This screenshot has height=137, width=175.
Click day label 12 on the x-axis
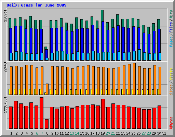[x=67, y=133]
